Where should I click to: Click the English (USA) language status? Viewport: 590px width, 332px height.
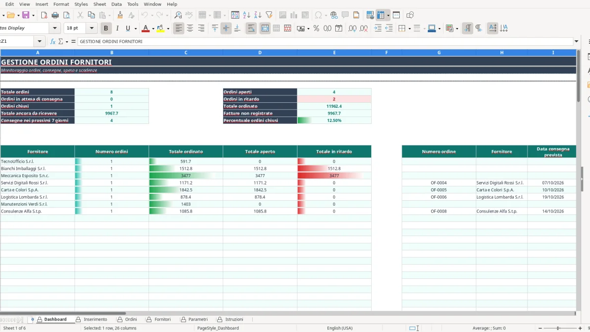click(340, 328)
